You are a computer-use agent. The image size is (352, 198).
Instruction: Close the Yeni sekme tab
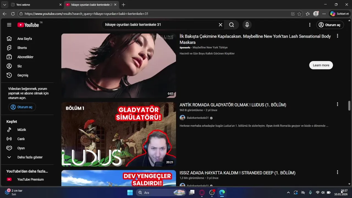[x=61, y=5]
